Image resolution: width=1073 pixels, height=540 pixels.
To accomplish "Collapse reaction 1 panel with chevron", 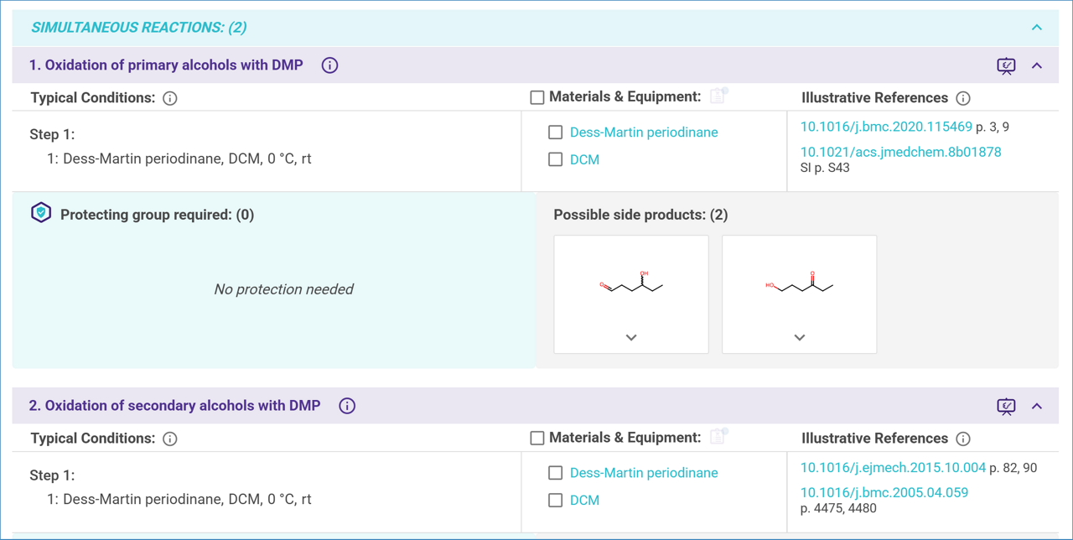I will click(1037, 65).
